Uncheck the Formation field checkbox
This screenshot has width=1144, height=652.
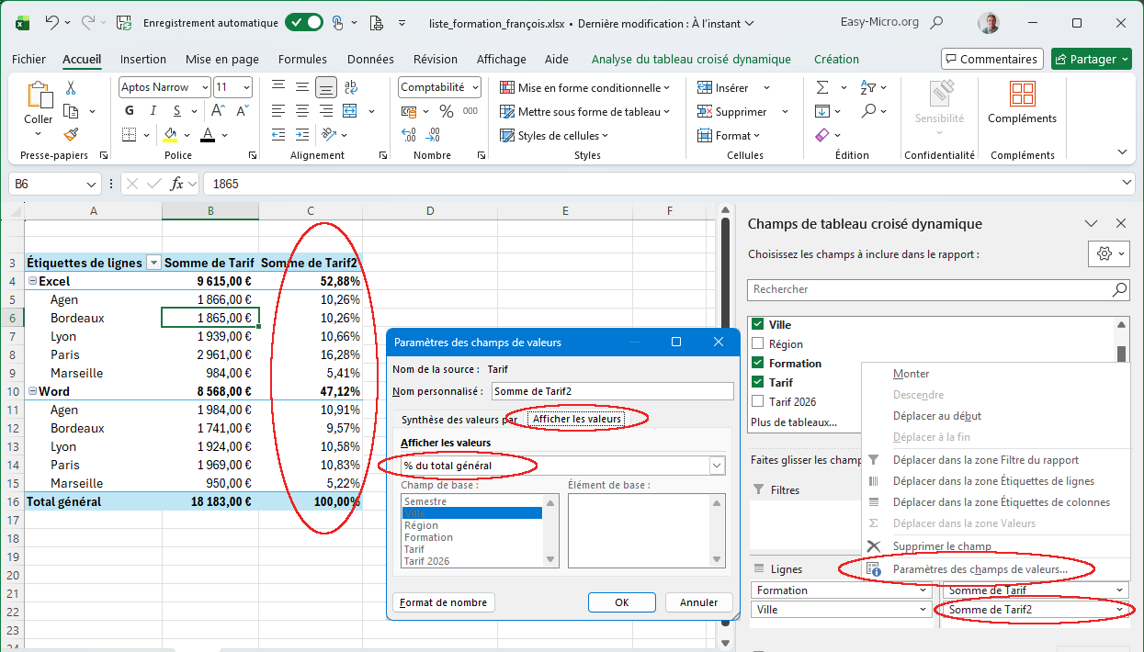(758, 364)
